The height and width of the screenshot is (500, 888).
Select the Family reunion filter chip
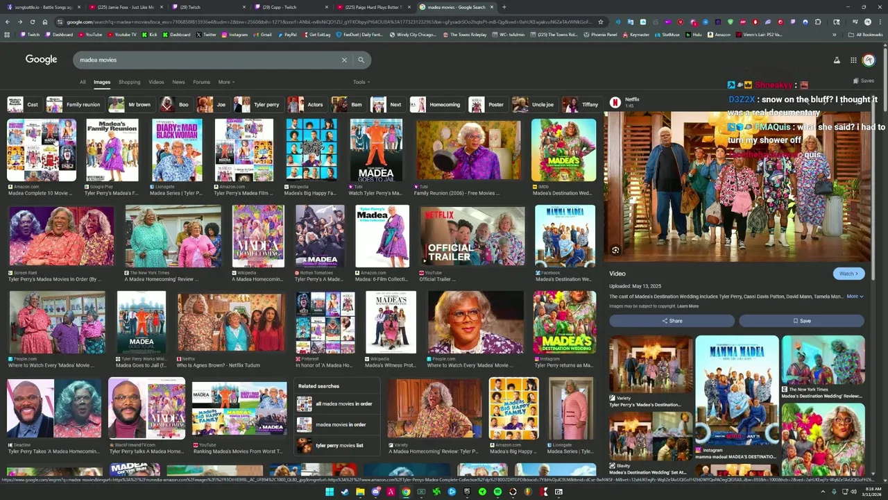tap(74, 104)
